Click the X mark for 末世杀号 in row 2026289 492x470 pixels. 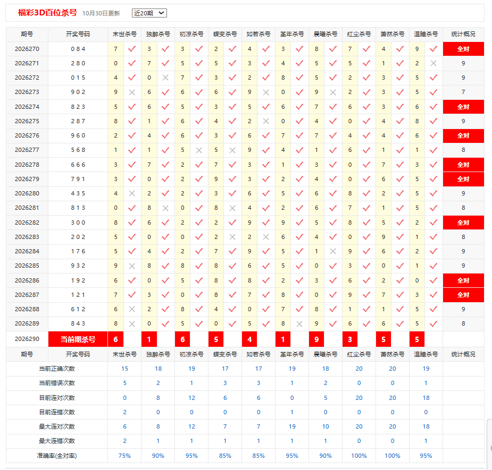coord(132,324)
